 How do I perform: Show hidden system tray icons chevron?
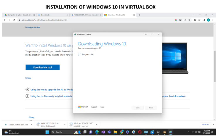tap(188, 132)
